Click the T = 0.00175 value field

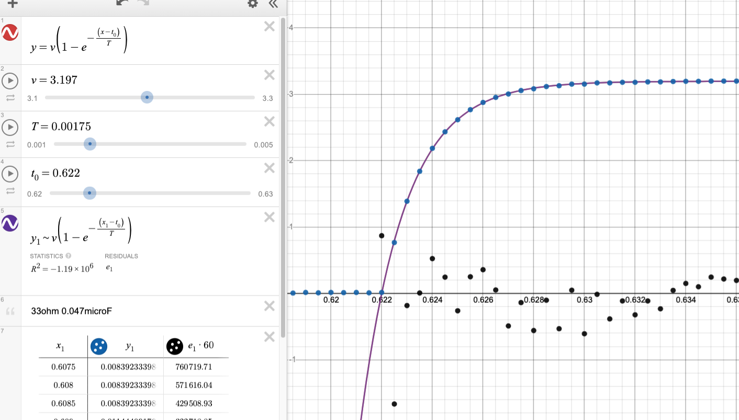click(61, 127)
